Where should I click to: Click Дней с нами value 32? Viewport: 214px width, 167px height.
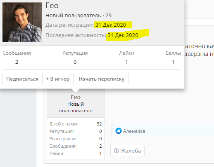pos(99,124)
